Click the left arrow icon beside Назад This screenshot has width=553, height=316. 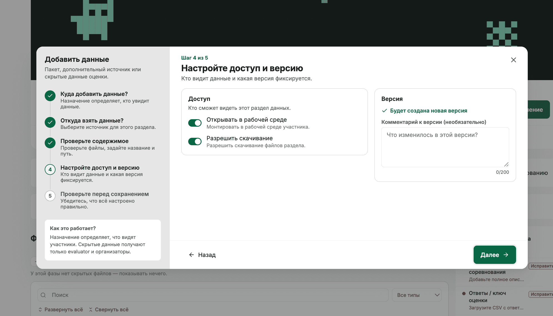pos(191,255)
